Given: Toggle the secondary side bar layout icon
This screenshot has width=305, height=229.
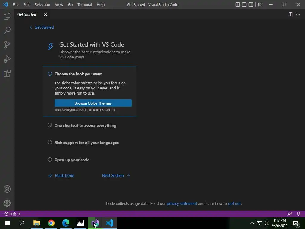Looking at the screenshot, I should point(251,4).
